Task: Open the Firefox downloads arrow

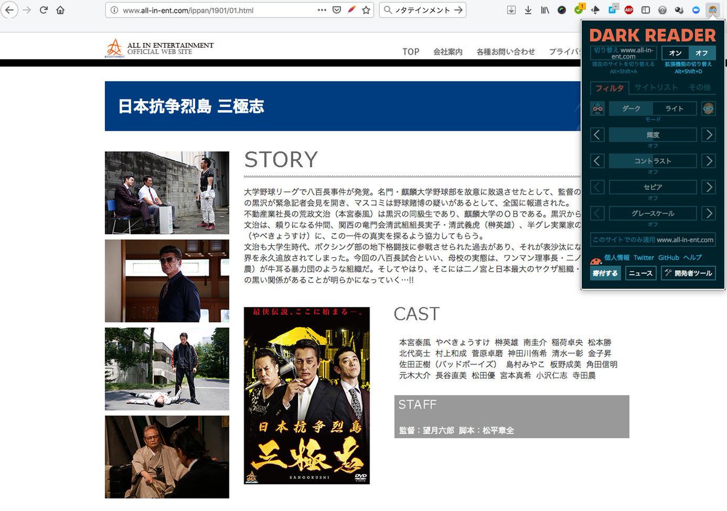Action: 528,10
